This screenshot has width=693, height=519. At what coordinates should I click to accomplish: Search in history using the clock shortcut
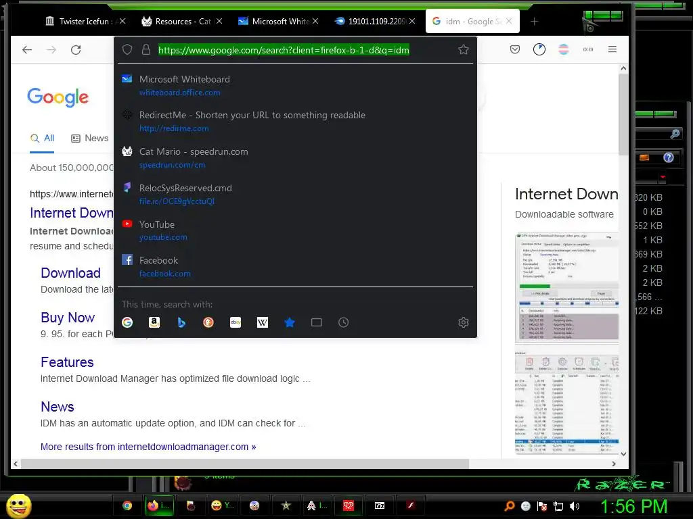click(343, 322)
